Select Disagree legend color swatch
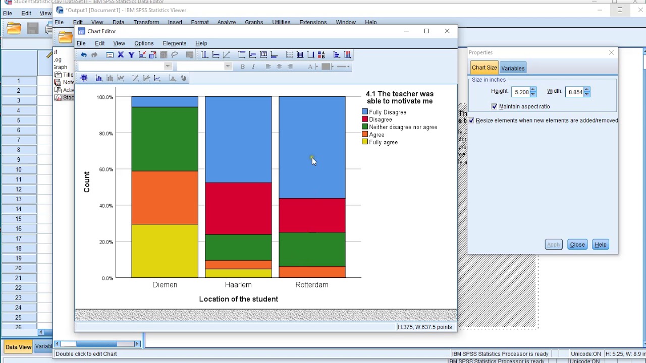Viewport: 646px width, 363px height. point(365,119)
